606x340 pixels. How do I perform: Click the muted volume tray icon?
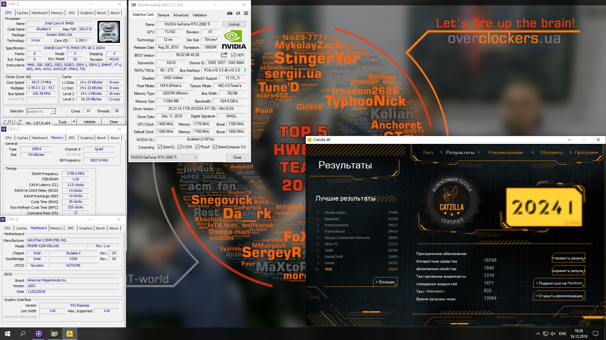click(553, 334)
